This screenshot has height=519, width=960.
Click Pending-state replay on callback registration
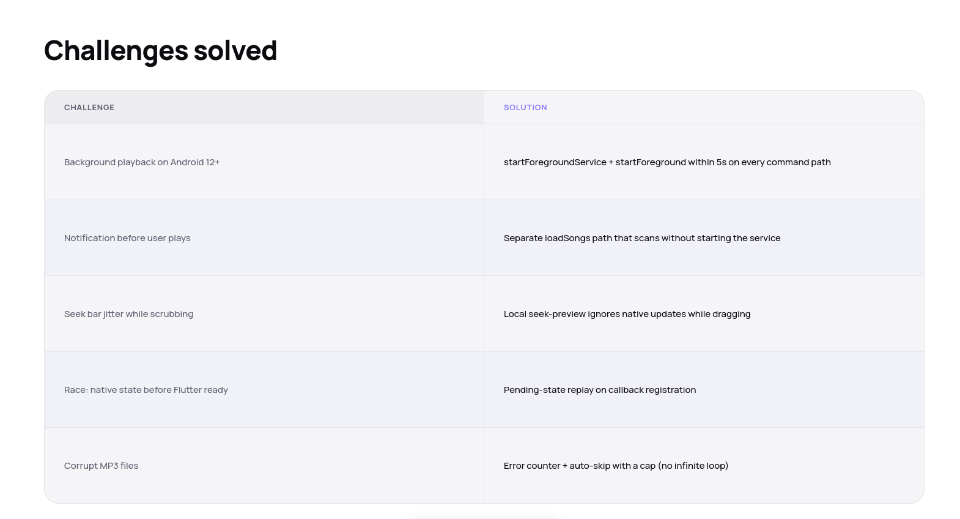[x=600, y=390]
